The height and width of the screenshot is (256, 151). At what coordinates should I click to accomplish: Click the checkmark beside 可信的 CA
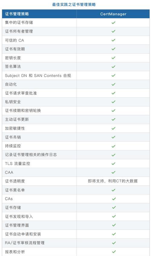tap(114, 40)
